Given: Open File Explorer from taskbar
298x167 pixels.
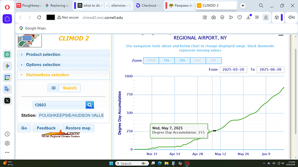Looking at the screenshot, I should pyautogui.click(x=166, y=163).
